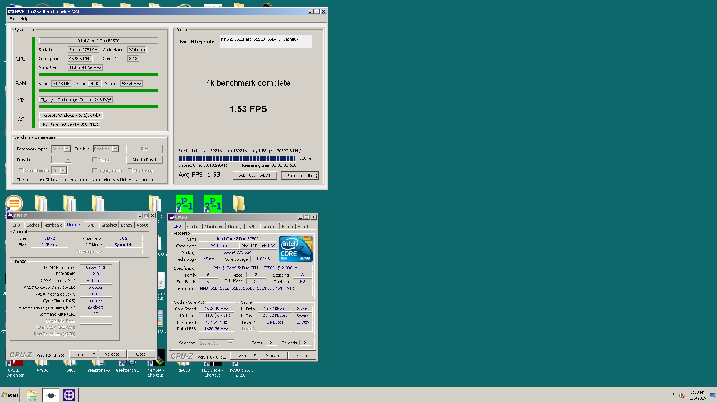
Task: Open Mainboard tab in left CPU-Z window
Action: (x=53, y=225)
